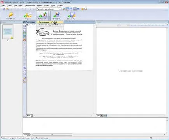
Task: Click the Проверить (Check) spelling icon
Action: 56,16
